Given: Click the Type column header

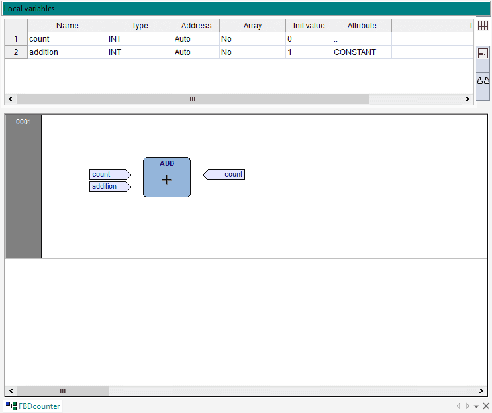Looking at the screenshot, I should tap(140, 26).
